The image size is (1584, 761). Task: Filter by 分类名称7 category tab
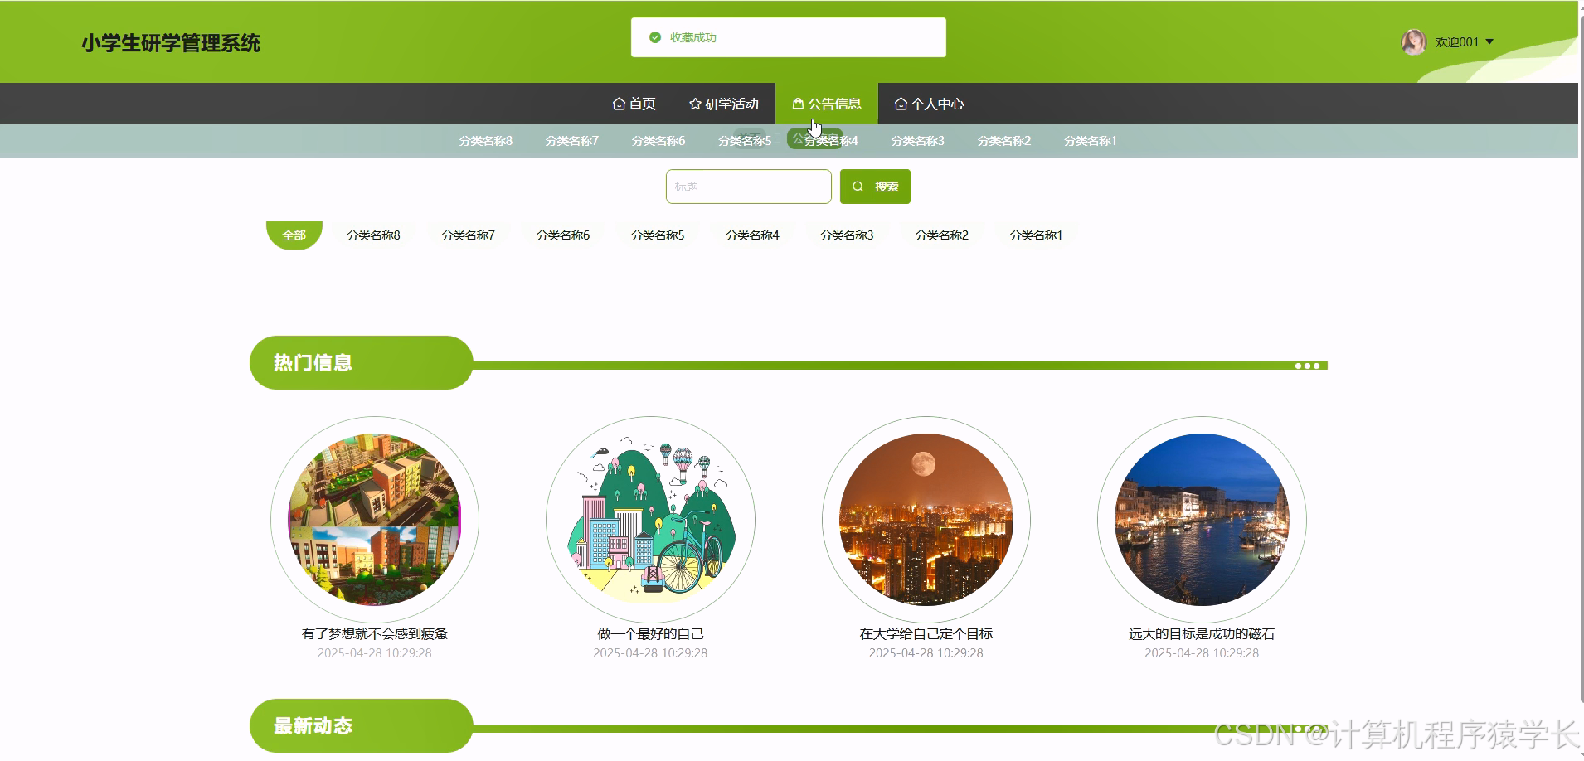point(469,235)
